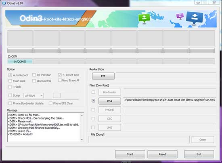The image size is (222, 163).
Task: Click the Message log scroll down arrow
Action: [x=82, y=139]
